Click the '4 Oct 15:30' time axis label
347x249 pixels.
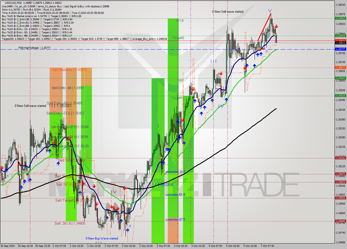233,246
